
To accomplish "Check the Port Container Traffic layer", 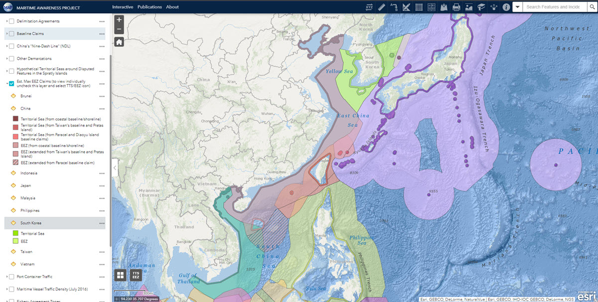I will (x=11, y=276).
